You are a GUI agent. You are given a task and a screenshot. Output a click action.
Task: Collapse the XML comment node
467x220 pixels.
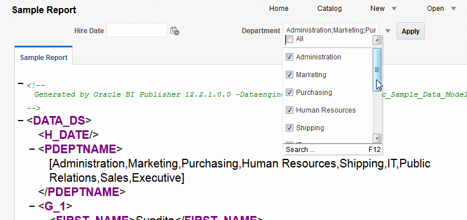click(21, 83)
